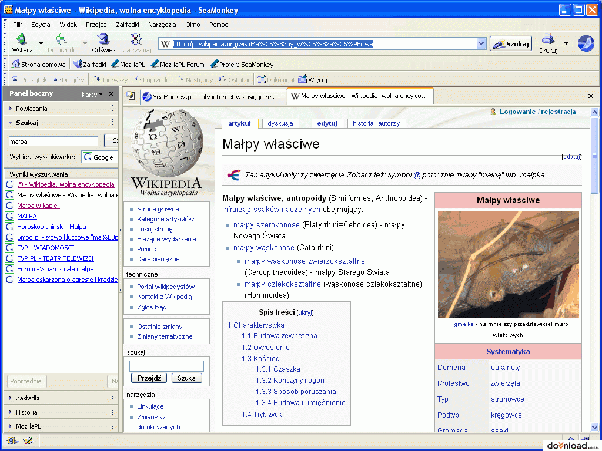Open the 1.3.1 Czaszka contents link
This screenshot has height=451, width=602.
[278, 369]
